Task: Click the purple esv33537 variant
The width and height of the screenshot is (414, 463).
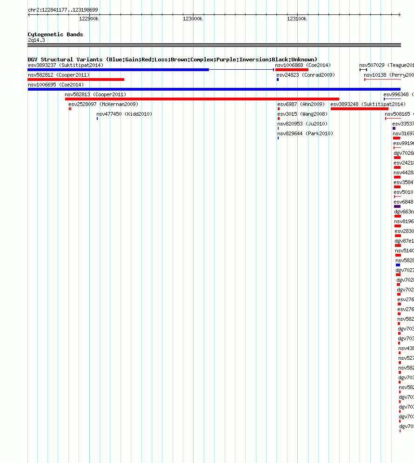Action: pos(394,128)
